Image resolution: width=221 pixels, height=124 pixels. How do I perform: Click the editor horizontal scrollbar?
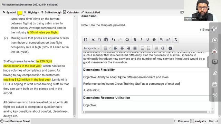(146, 112)
